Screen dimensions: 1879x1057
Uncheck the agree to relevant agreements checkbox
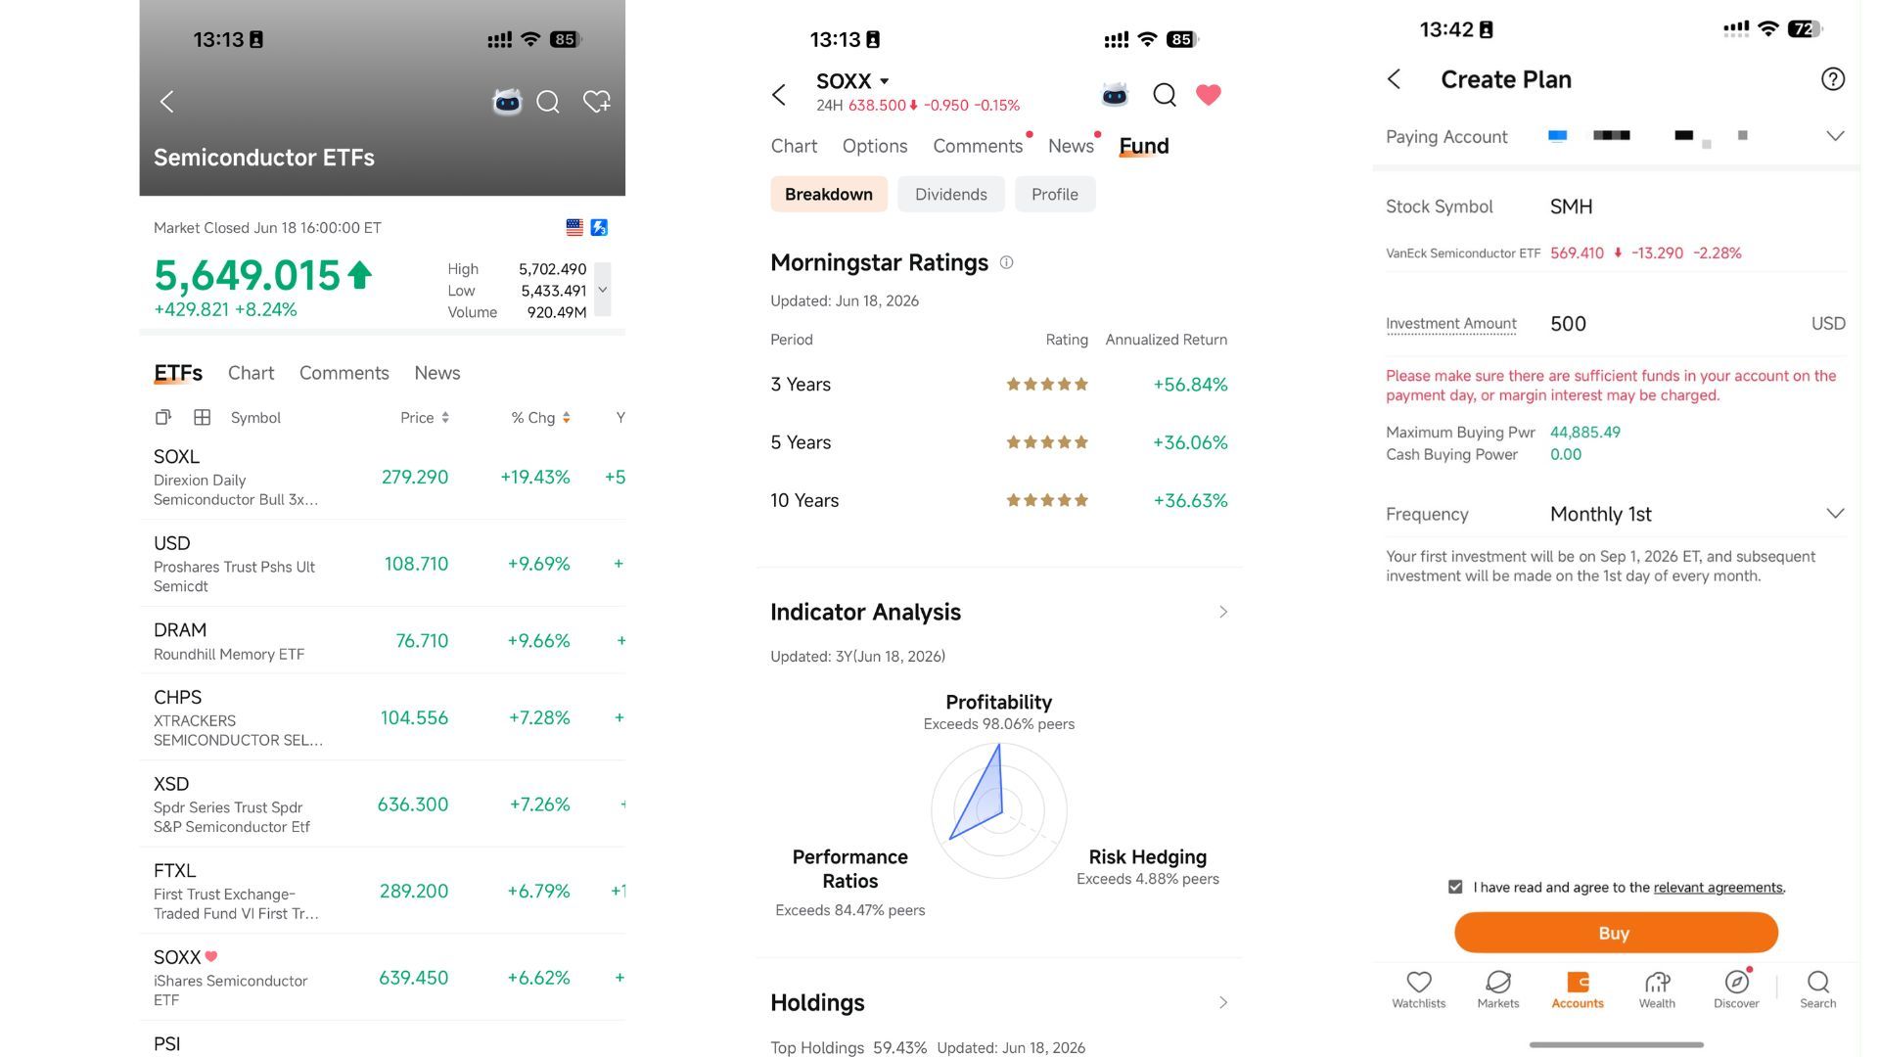[x=1455, y=887]
